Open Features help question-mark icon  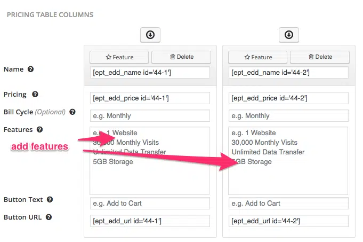coord(39,129)
